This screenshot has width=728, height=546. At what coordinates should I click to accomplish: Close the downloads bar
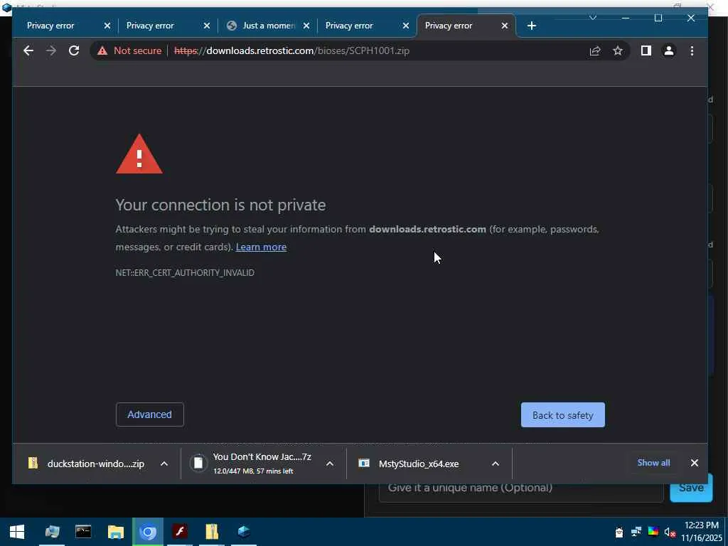point(694,463)
